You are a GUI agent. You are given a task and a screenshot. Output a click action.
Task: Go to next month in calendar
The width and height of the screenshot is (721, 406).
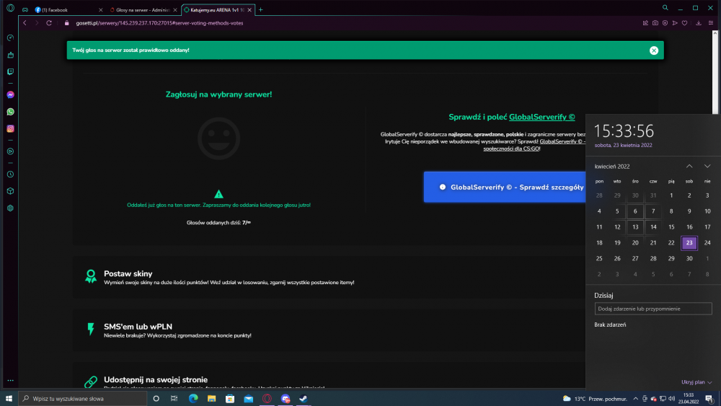[707, 167]
